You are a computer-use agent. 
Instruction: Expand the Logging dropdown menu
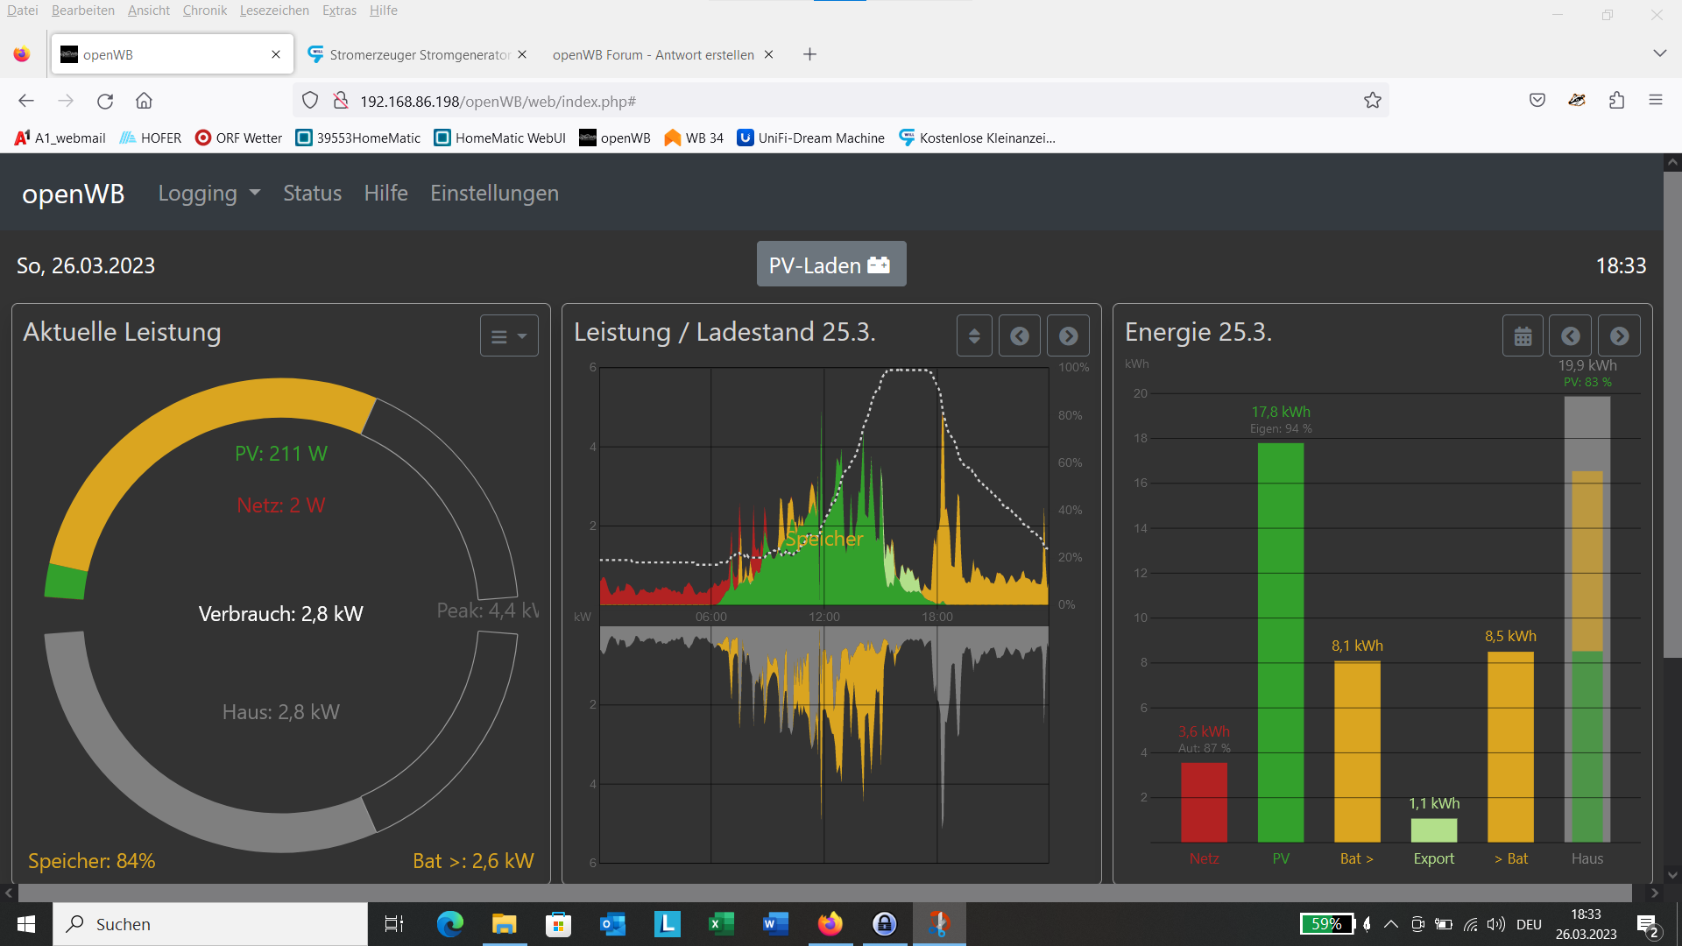208,193
